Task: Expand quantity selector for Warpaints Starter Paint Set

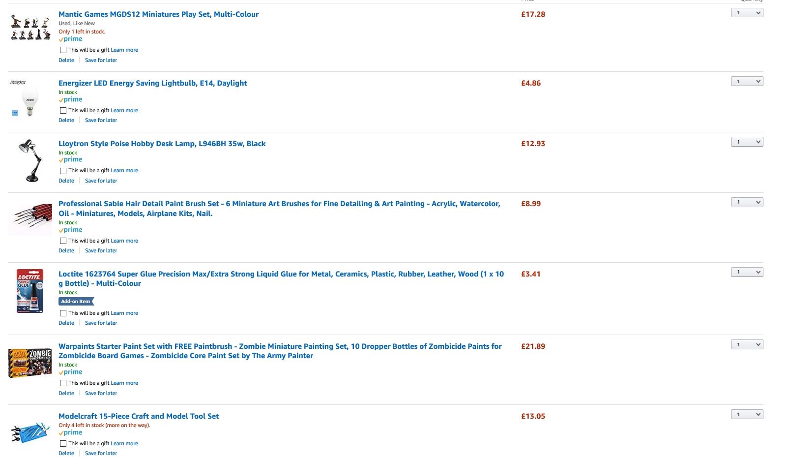Action: pos(747,345)
